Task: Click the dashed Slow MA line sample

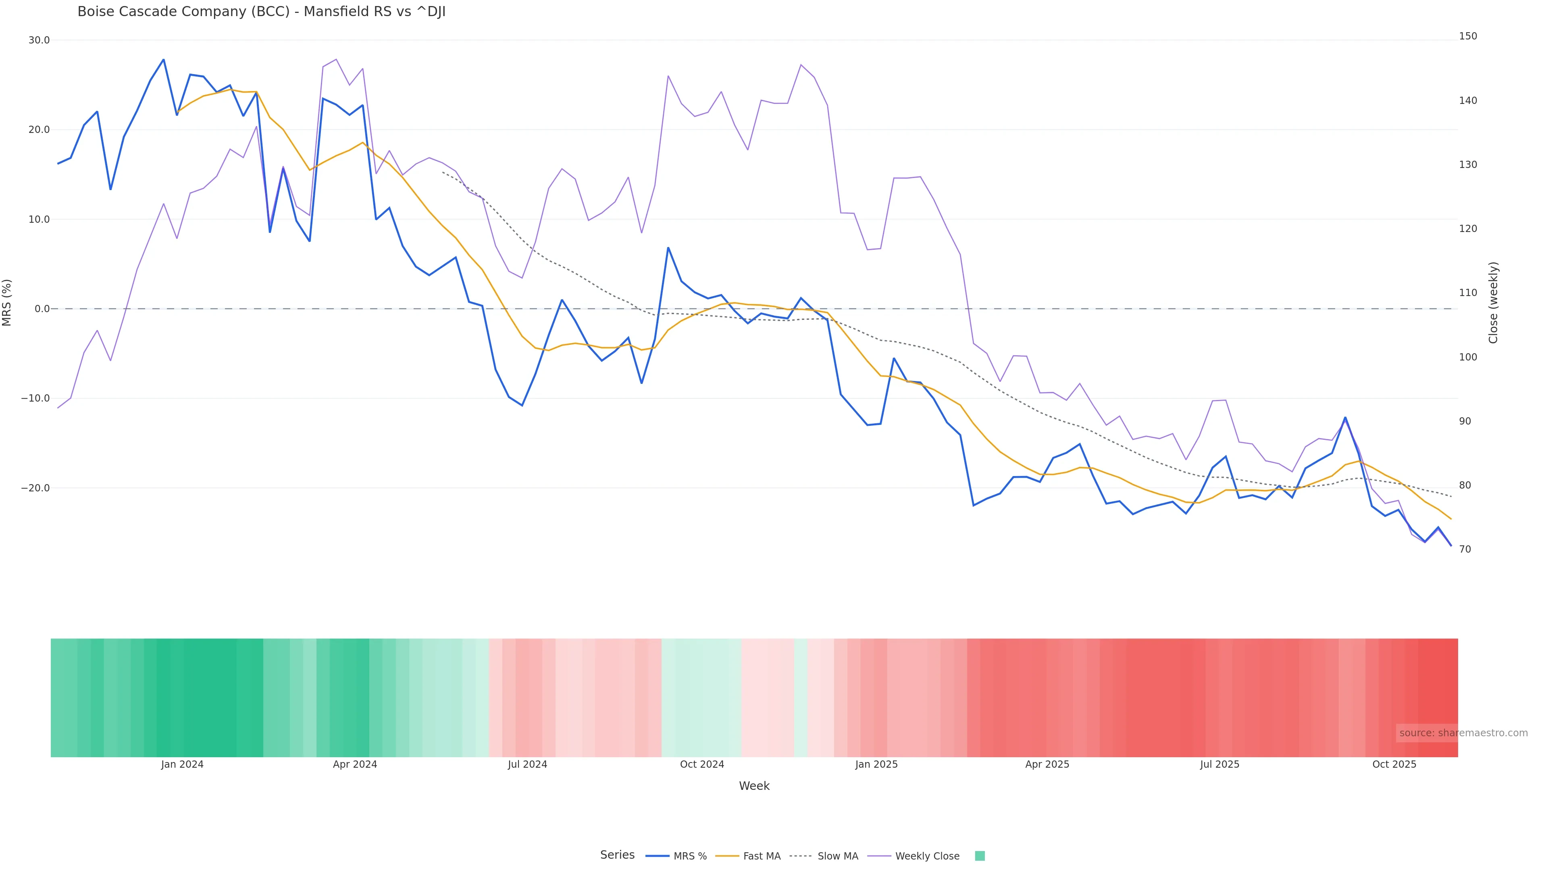Action: [801, 855]
